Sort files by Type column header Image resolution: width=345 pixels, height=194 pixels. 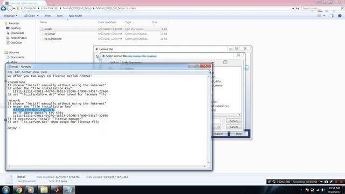pyautogui.click(x=128, y=22)
